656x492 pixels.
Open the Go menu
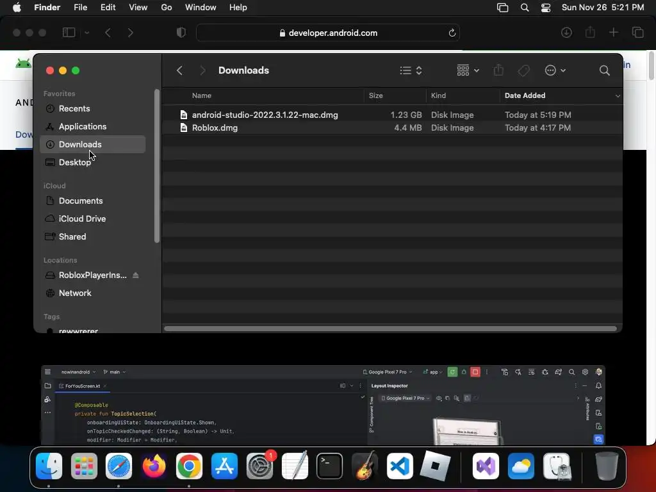(167, 8)
